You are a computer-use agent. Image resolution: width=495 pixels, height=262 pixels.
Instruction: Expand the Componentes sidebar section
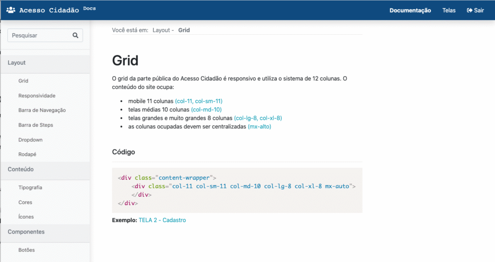coord(26,232)
